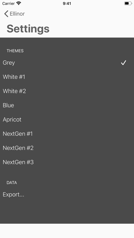Select the White #1 theme
134x238 pixels.
coord(67,77)
